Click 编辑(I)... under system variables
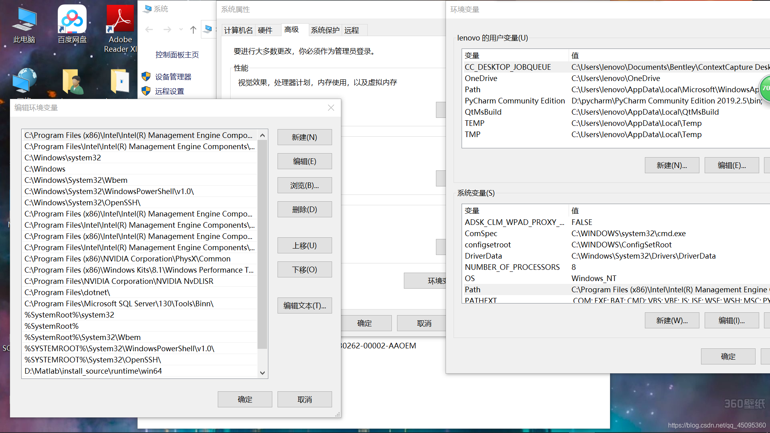Image resolution: width=770 pixels, height=433 pixels. (731, 320)
